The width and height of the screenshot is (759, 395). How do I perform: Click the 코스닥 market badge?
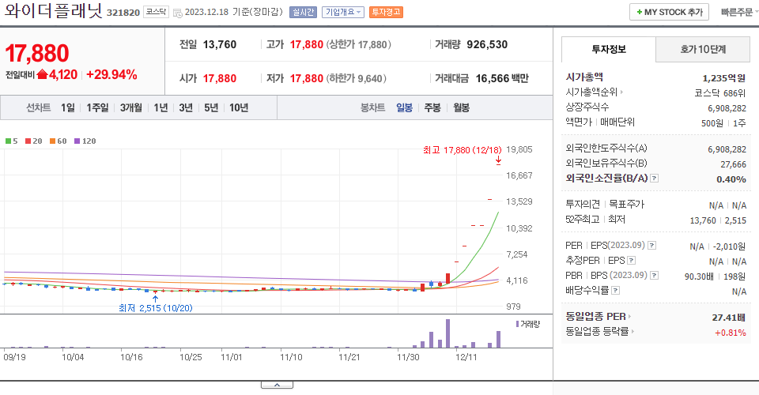[156, 12]
